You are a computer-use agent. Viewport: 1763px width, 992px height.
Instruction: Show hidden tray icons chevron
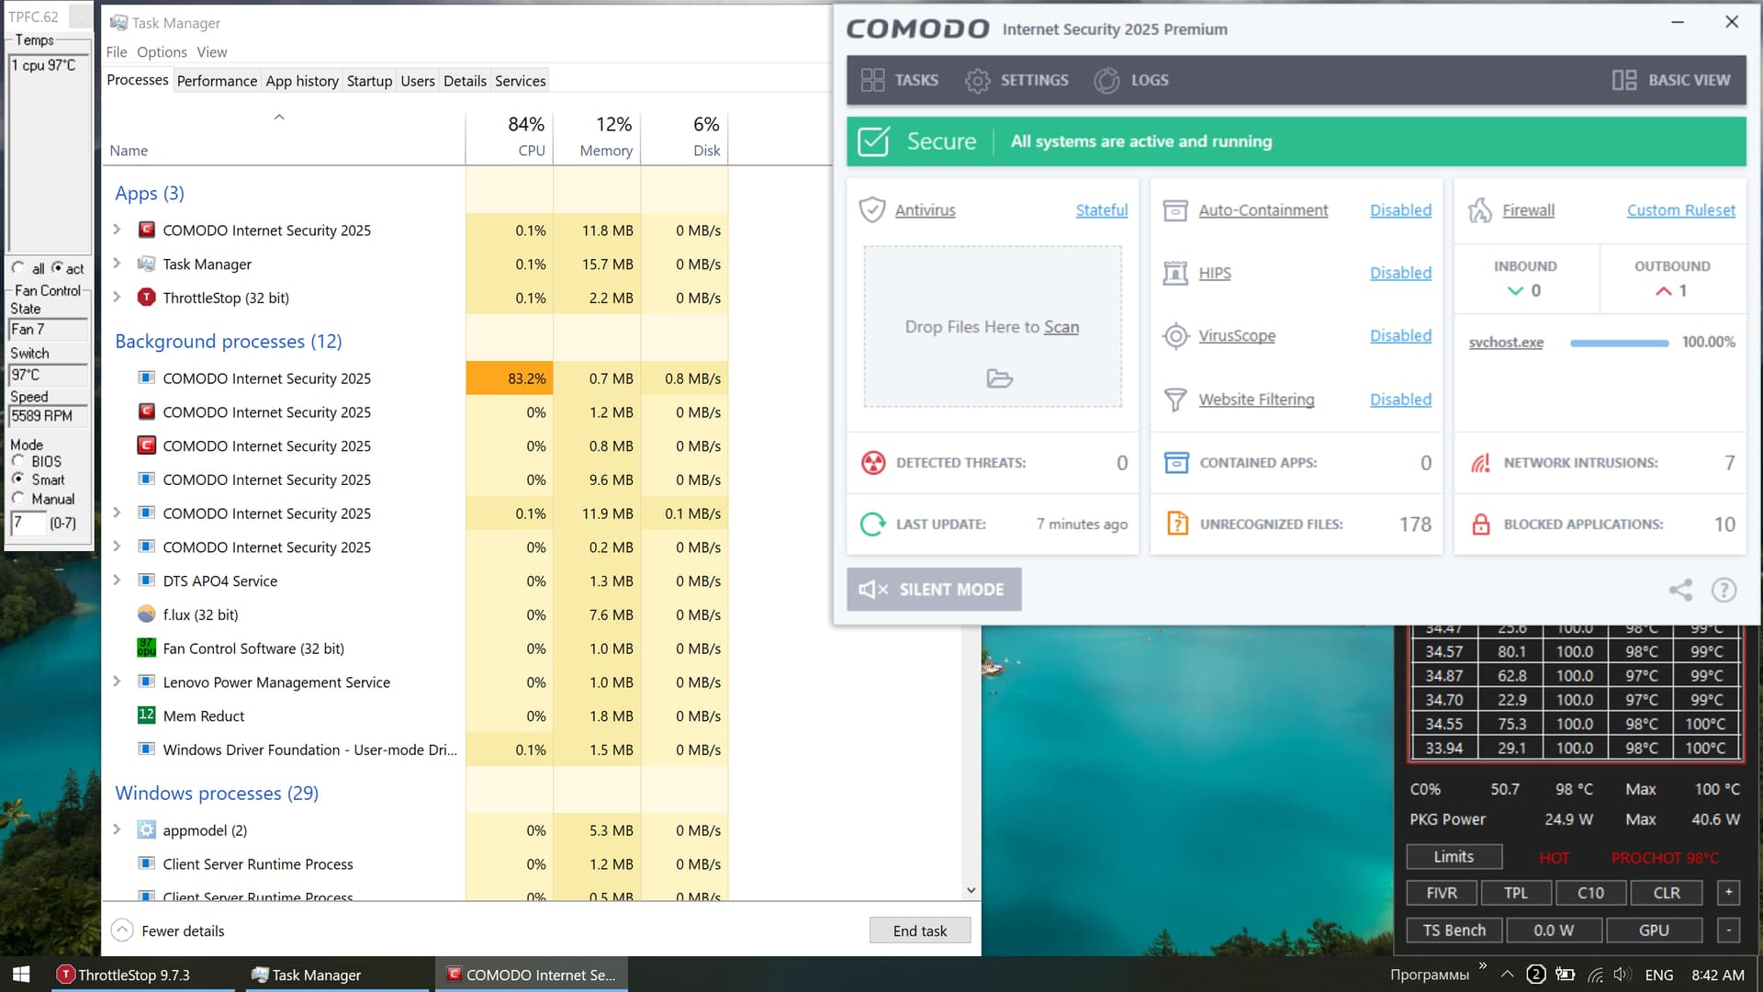point(1507,975)
